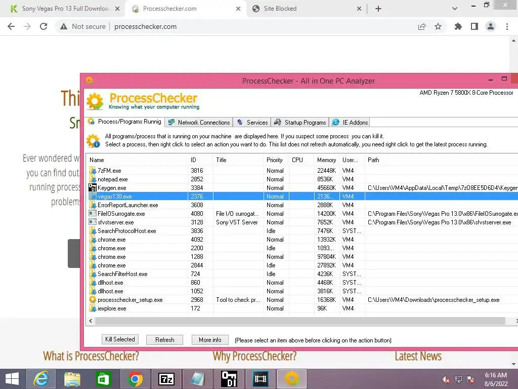Viewport: 518px width, 389px height.
Task: Sort by the CPU column header
Action: (x=301, y=160)
